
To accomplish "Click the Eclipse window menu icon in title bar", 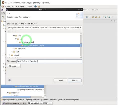I will coord(2,10).
